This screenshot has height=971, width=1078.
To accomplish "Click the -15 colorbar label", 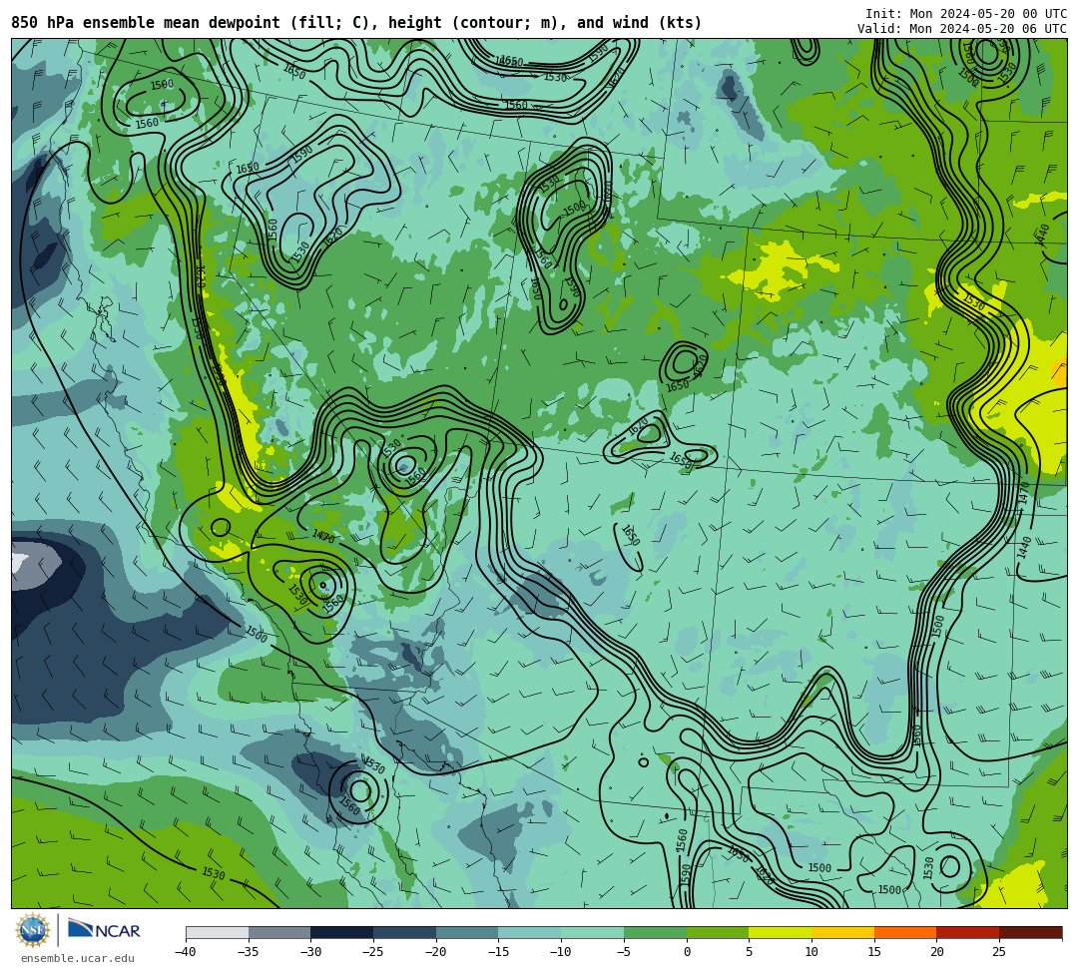I will point(498,952).
